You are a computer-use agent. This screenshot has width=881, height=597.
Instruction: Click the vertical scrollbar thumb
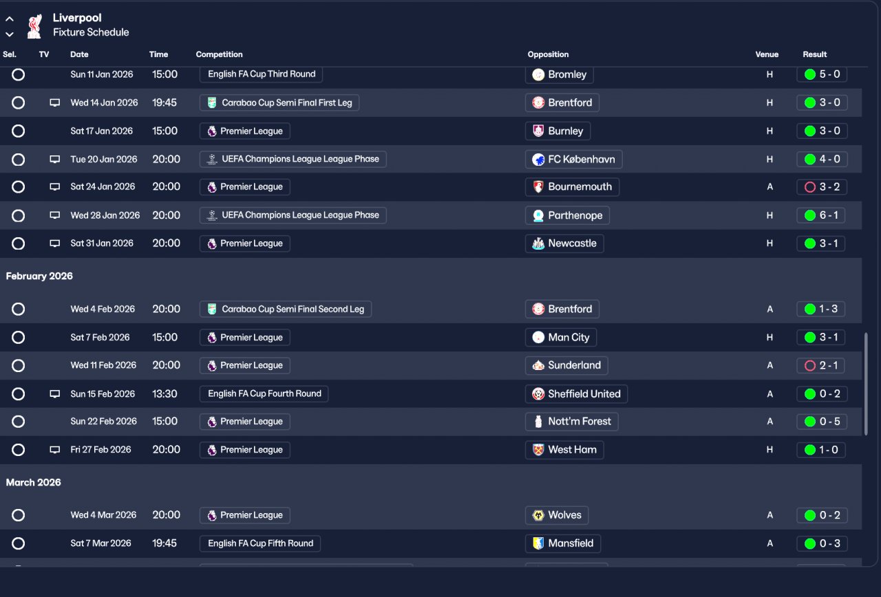point(867,384)
